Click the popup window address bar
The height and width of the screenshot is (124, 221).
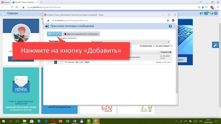(x=107, y=20)
